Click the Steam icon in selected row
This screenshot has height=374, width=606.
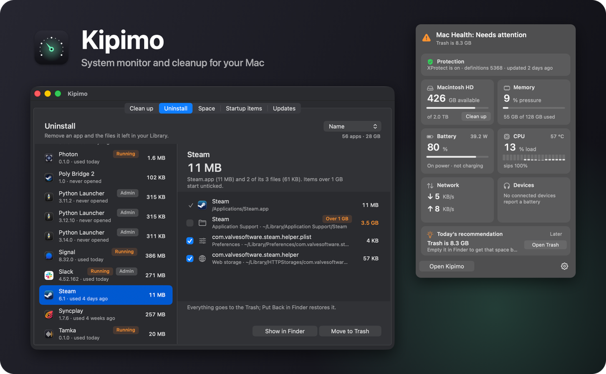tap(49, 295)
